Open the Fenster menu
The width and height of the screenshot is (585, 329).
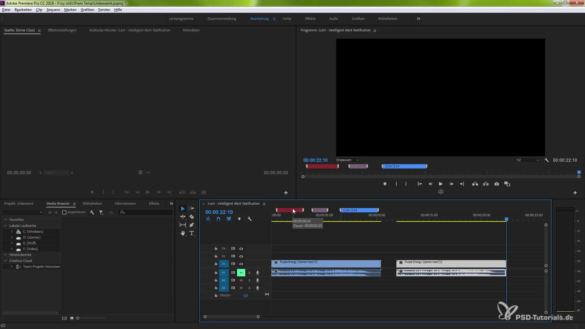[104, 10]
